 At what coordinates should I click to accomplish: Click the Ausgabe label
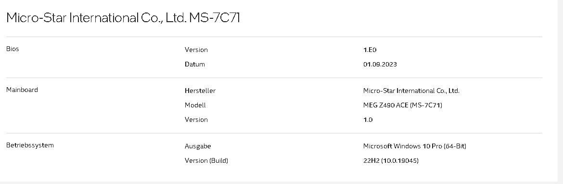(x=198, y=146)
